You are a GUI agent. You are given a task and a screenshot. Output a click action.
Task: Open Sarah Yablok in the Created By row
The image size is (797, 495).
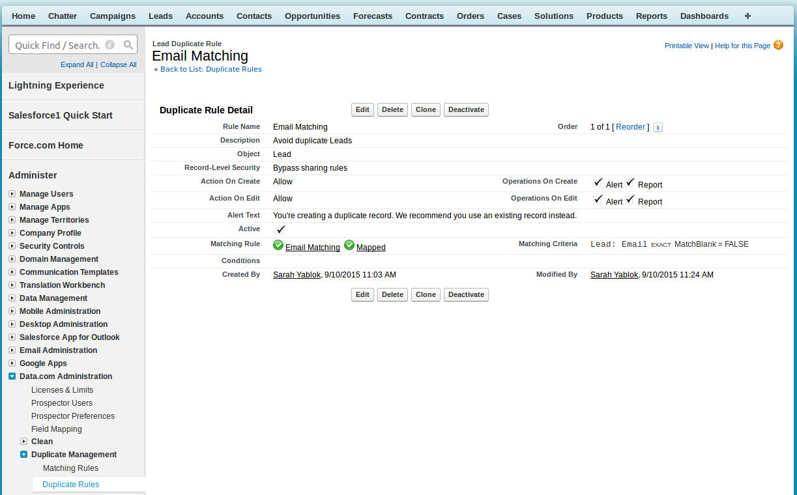[x=297, y=275]
